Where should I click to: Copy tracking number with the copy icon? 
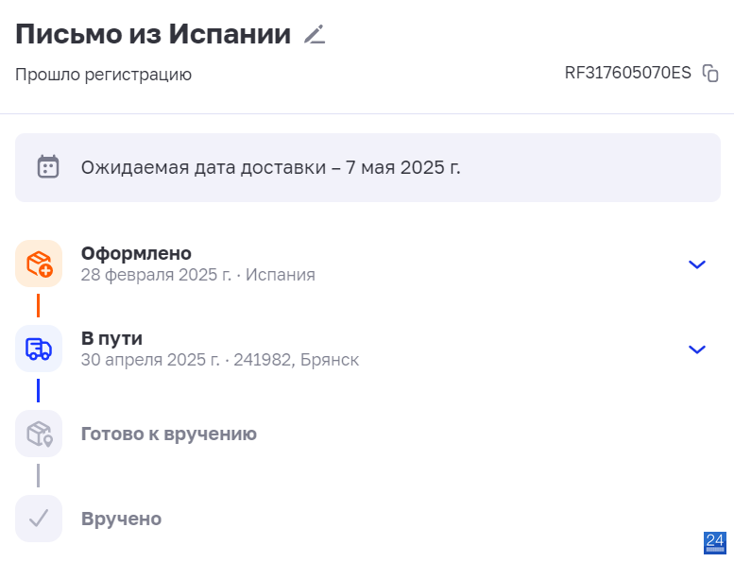pos(710,73)
